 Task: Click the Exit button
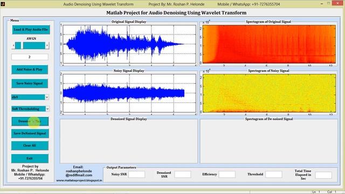coord(30,158)
